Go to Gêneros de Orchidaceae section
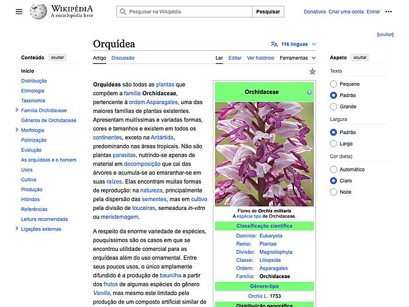This screenshot has height=307, width=409. pos(48,120)
